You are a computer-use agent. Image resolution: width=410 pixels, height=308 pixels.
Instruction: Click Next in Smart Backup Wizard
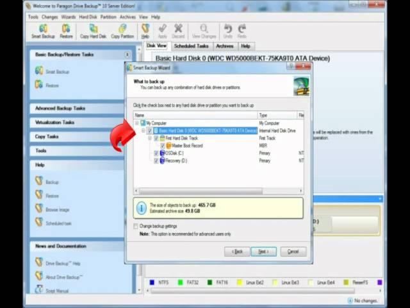point(263,252)
